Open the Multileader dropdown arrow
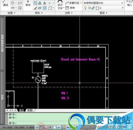The height and width of the screenshot is (130, 133). [x=81, y=3]
